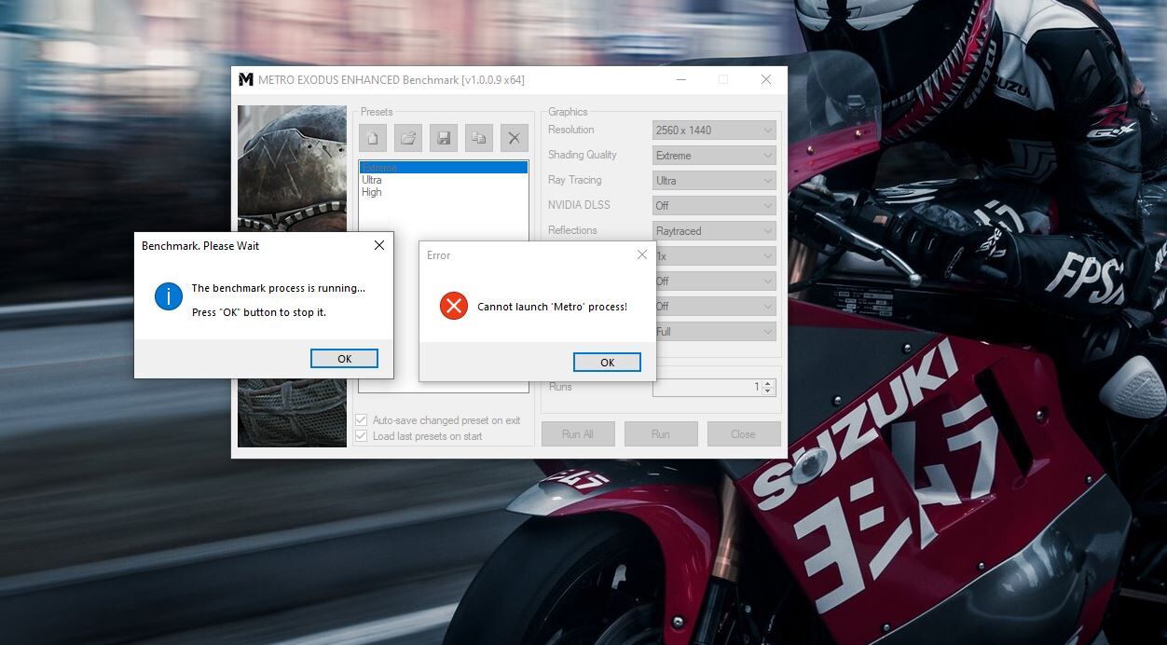Click the Delete preset X icon
Image resolution: width=1167 pixels, height=645 pixels.
[x=514, y=138]
